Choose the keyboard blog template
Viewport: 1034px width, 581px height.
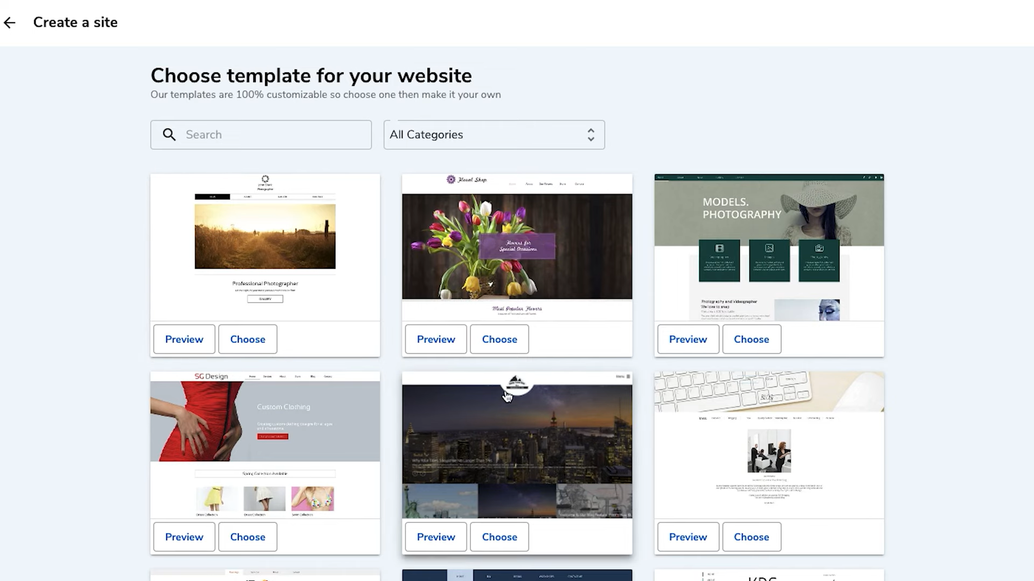tap(751, 536)
